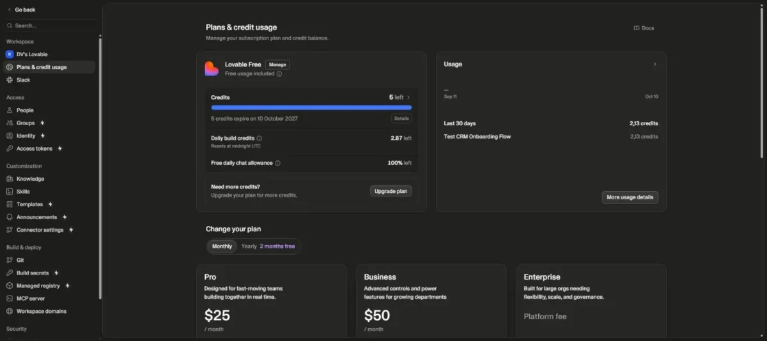767x341 pixels.
Task: Click the Knowledge icon
Action: point(10,179)
